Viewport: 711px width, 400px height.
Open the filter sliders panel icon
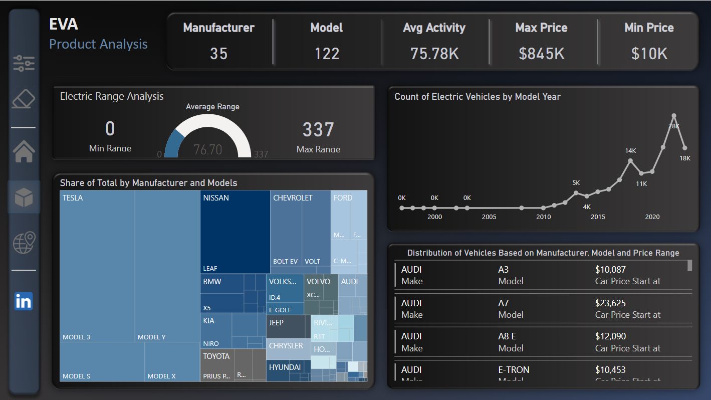coord(24,63)
